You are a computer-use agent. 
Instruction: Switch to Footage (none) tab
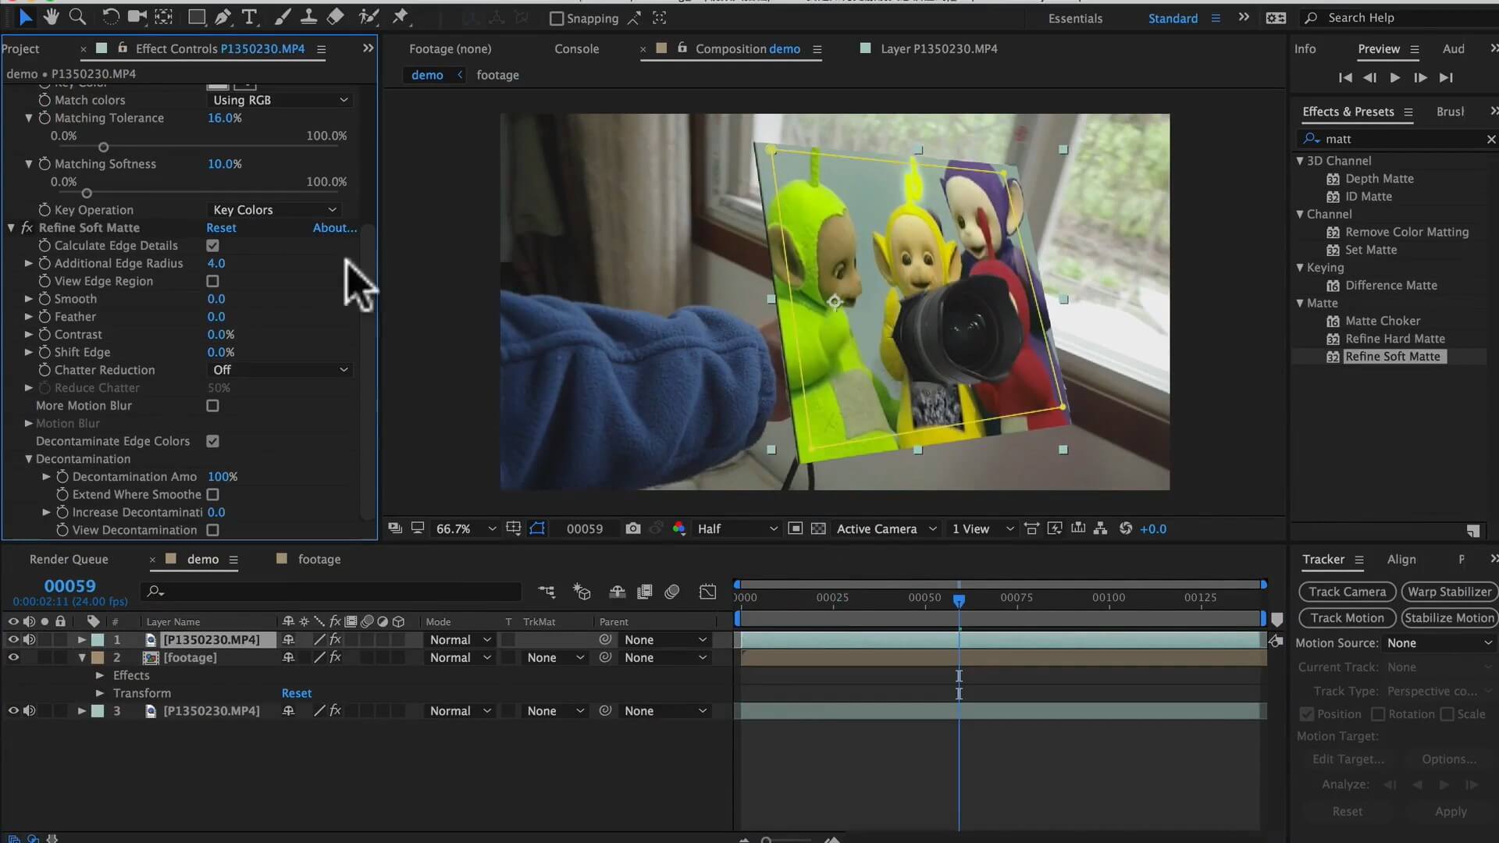click(450, 48)
